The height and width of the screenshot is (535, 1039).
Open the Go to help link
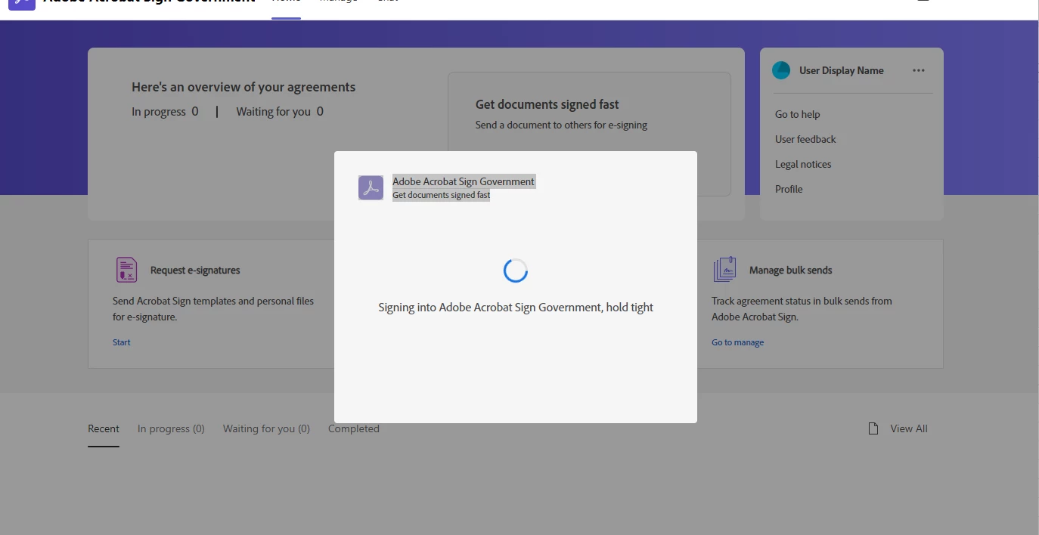(797, 114)
